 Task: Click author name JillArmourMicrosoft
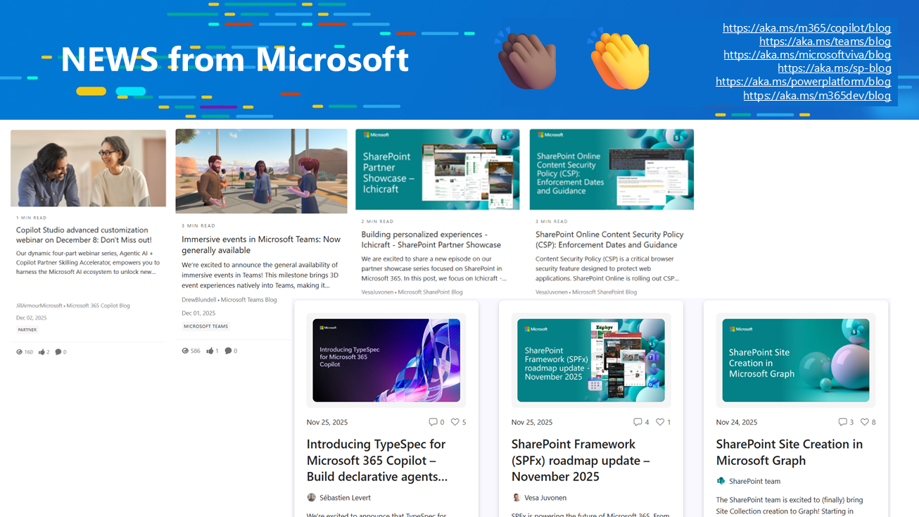pos(39,306)
